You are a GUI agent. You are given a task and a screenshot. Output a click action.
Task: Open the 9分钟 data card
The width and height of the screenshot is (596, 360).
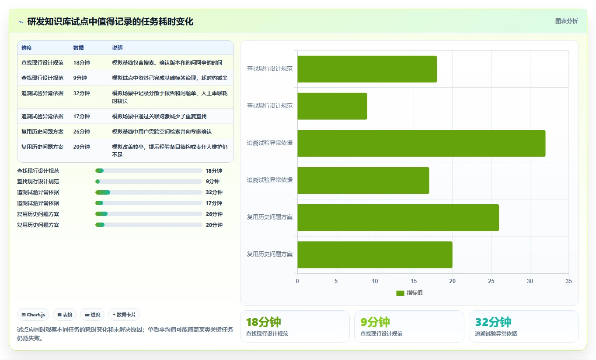(x=409, y=326)
